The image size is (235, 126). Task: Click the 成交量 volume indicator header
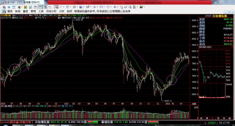click(x=12, y=106)
